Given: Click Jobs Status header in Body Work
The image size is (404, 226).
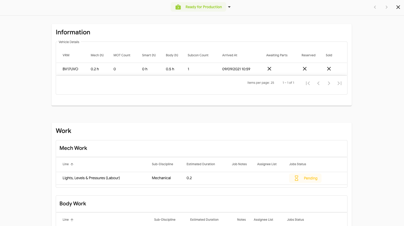Looking at the screenshot, I should pyautogui.click(x=295, y=220).
